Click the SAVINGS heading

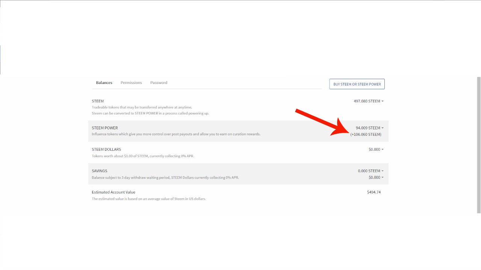tap(100, 171)
